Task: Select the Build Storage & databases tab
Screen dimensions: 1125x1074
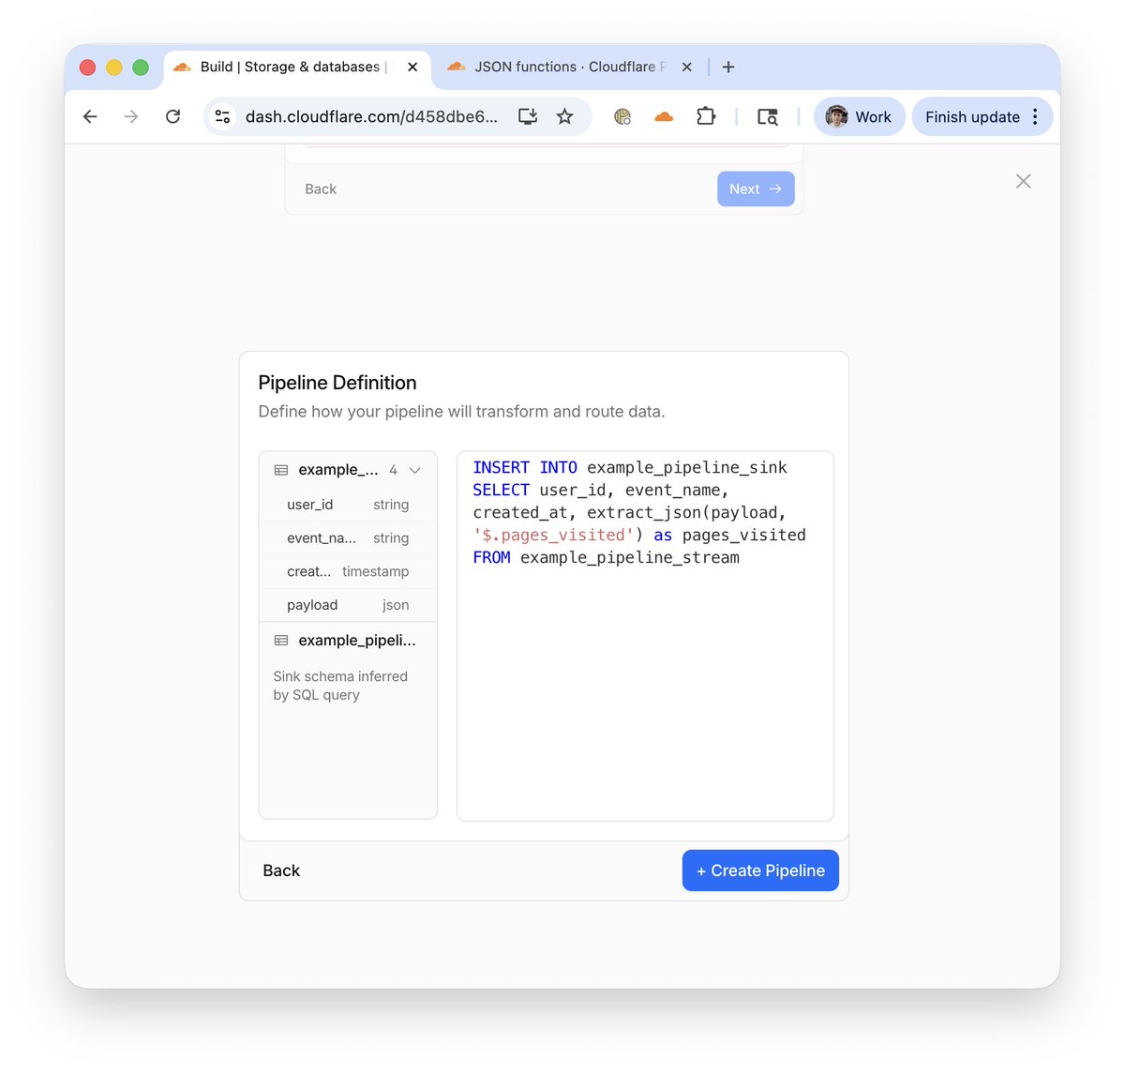Action: point(291,67)
